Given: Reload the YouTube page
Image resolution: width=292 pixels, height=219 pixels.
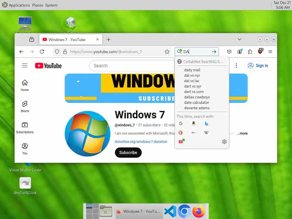Looking at the screenshot, I should [42, 52].
